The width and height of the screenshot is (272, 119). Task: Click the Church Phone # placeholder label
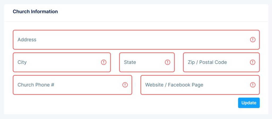coord(36,85)
